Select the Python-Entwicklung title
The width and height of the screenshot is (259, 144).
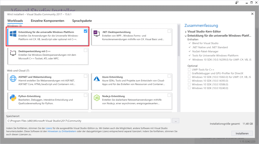(x=29, y=96)
